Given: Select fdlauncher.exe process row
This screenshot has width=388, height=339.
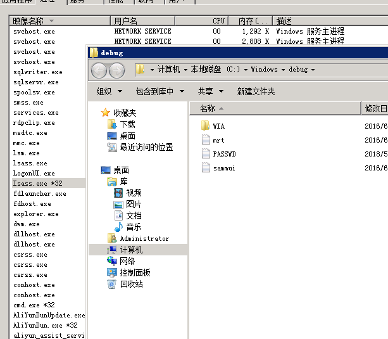Looking at the screenshot, I should click(x=49, y=193).
